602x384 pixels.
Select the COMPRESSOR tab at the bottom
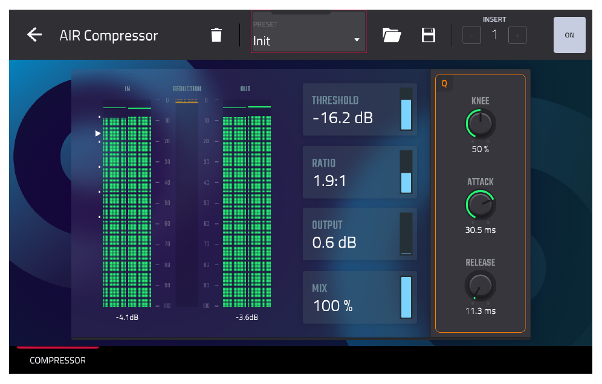pos(57,360)
